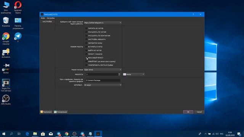Decrease the АККАУНТЫ value with down arrow

(119, 75)
